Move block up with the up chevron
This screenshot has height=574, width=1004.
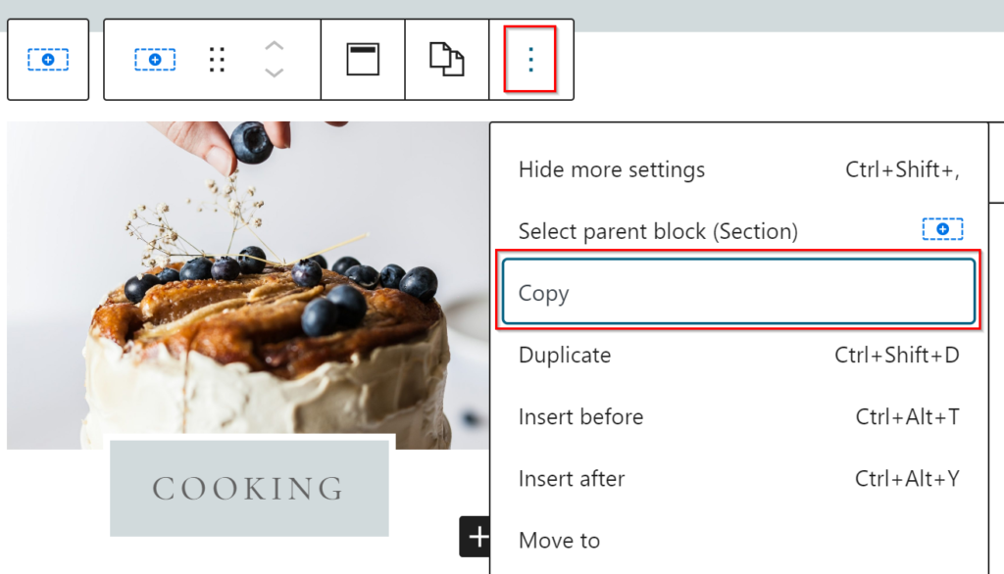point(275,46)
